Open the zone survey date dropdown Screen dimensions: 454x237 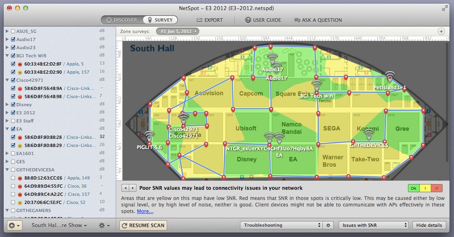[x=178, y=31]
